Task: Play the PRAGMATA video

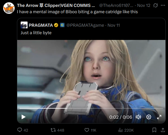Action: point(23,117)
